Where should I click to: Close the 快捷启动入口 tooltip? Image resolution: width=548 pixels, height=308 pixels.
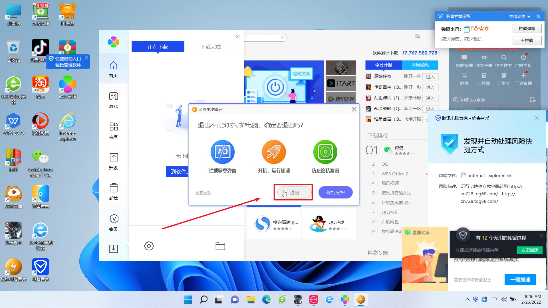[x=86, y=58]
